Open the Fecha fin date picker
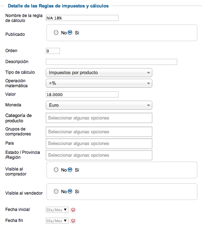The image size is (202, 229). tap(57, 221)
